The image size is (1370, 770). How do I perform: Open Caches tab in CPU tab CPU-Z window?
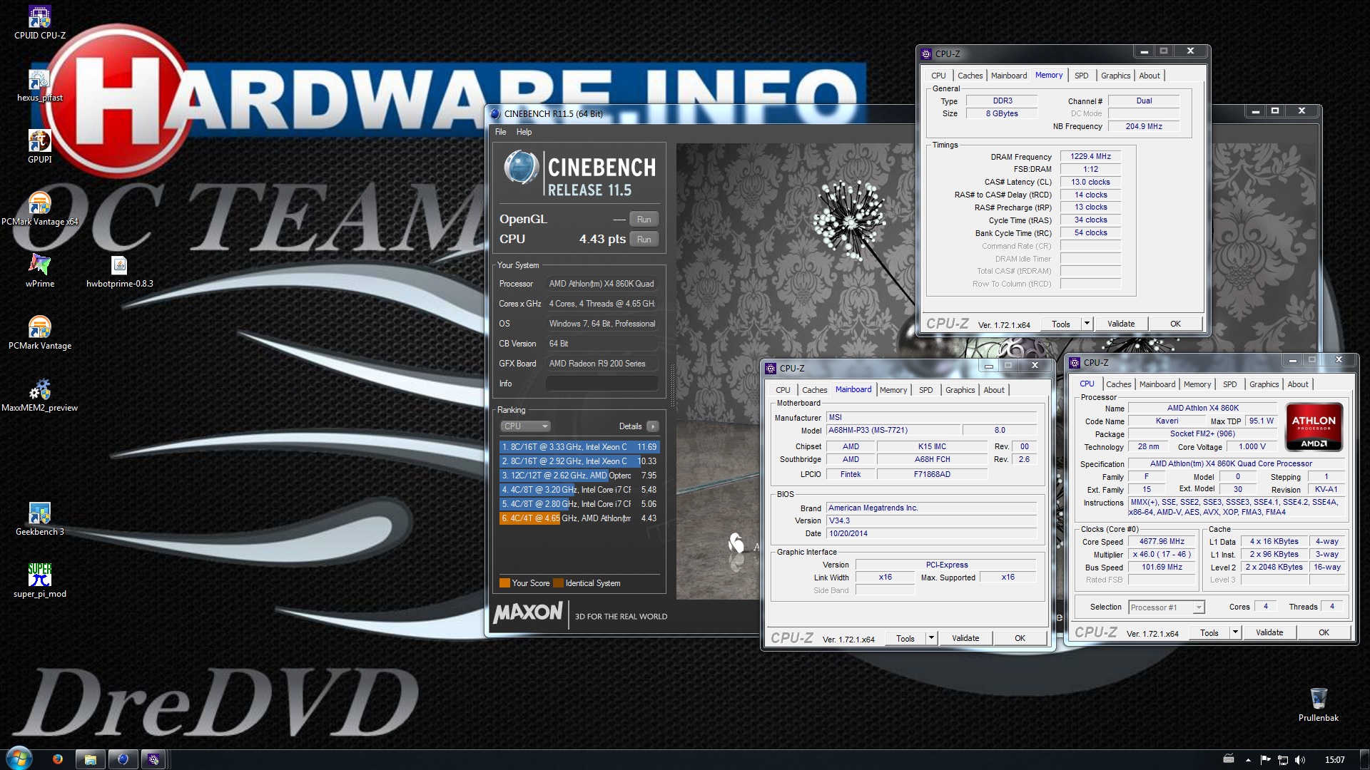1118,384
